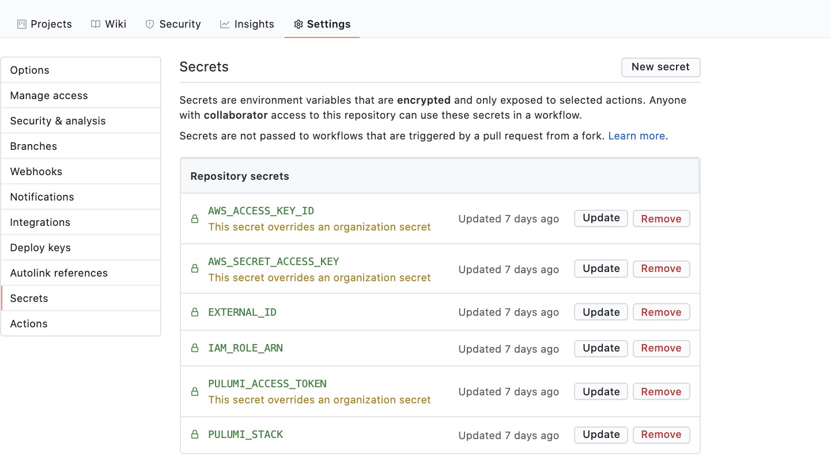Remove the PULUMI_ACCESS_TOKEN secret
This screenshot has height=476, width=831.
[x=661, y=392]
